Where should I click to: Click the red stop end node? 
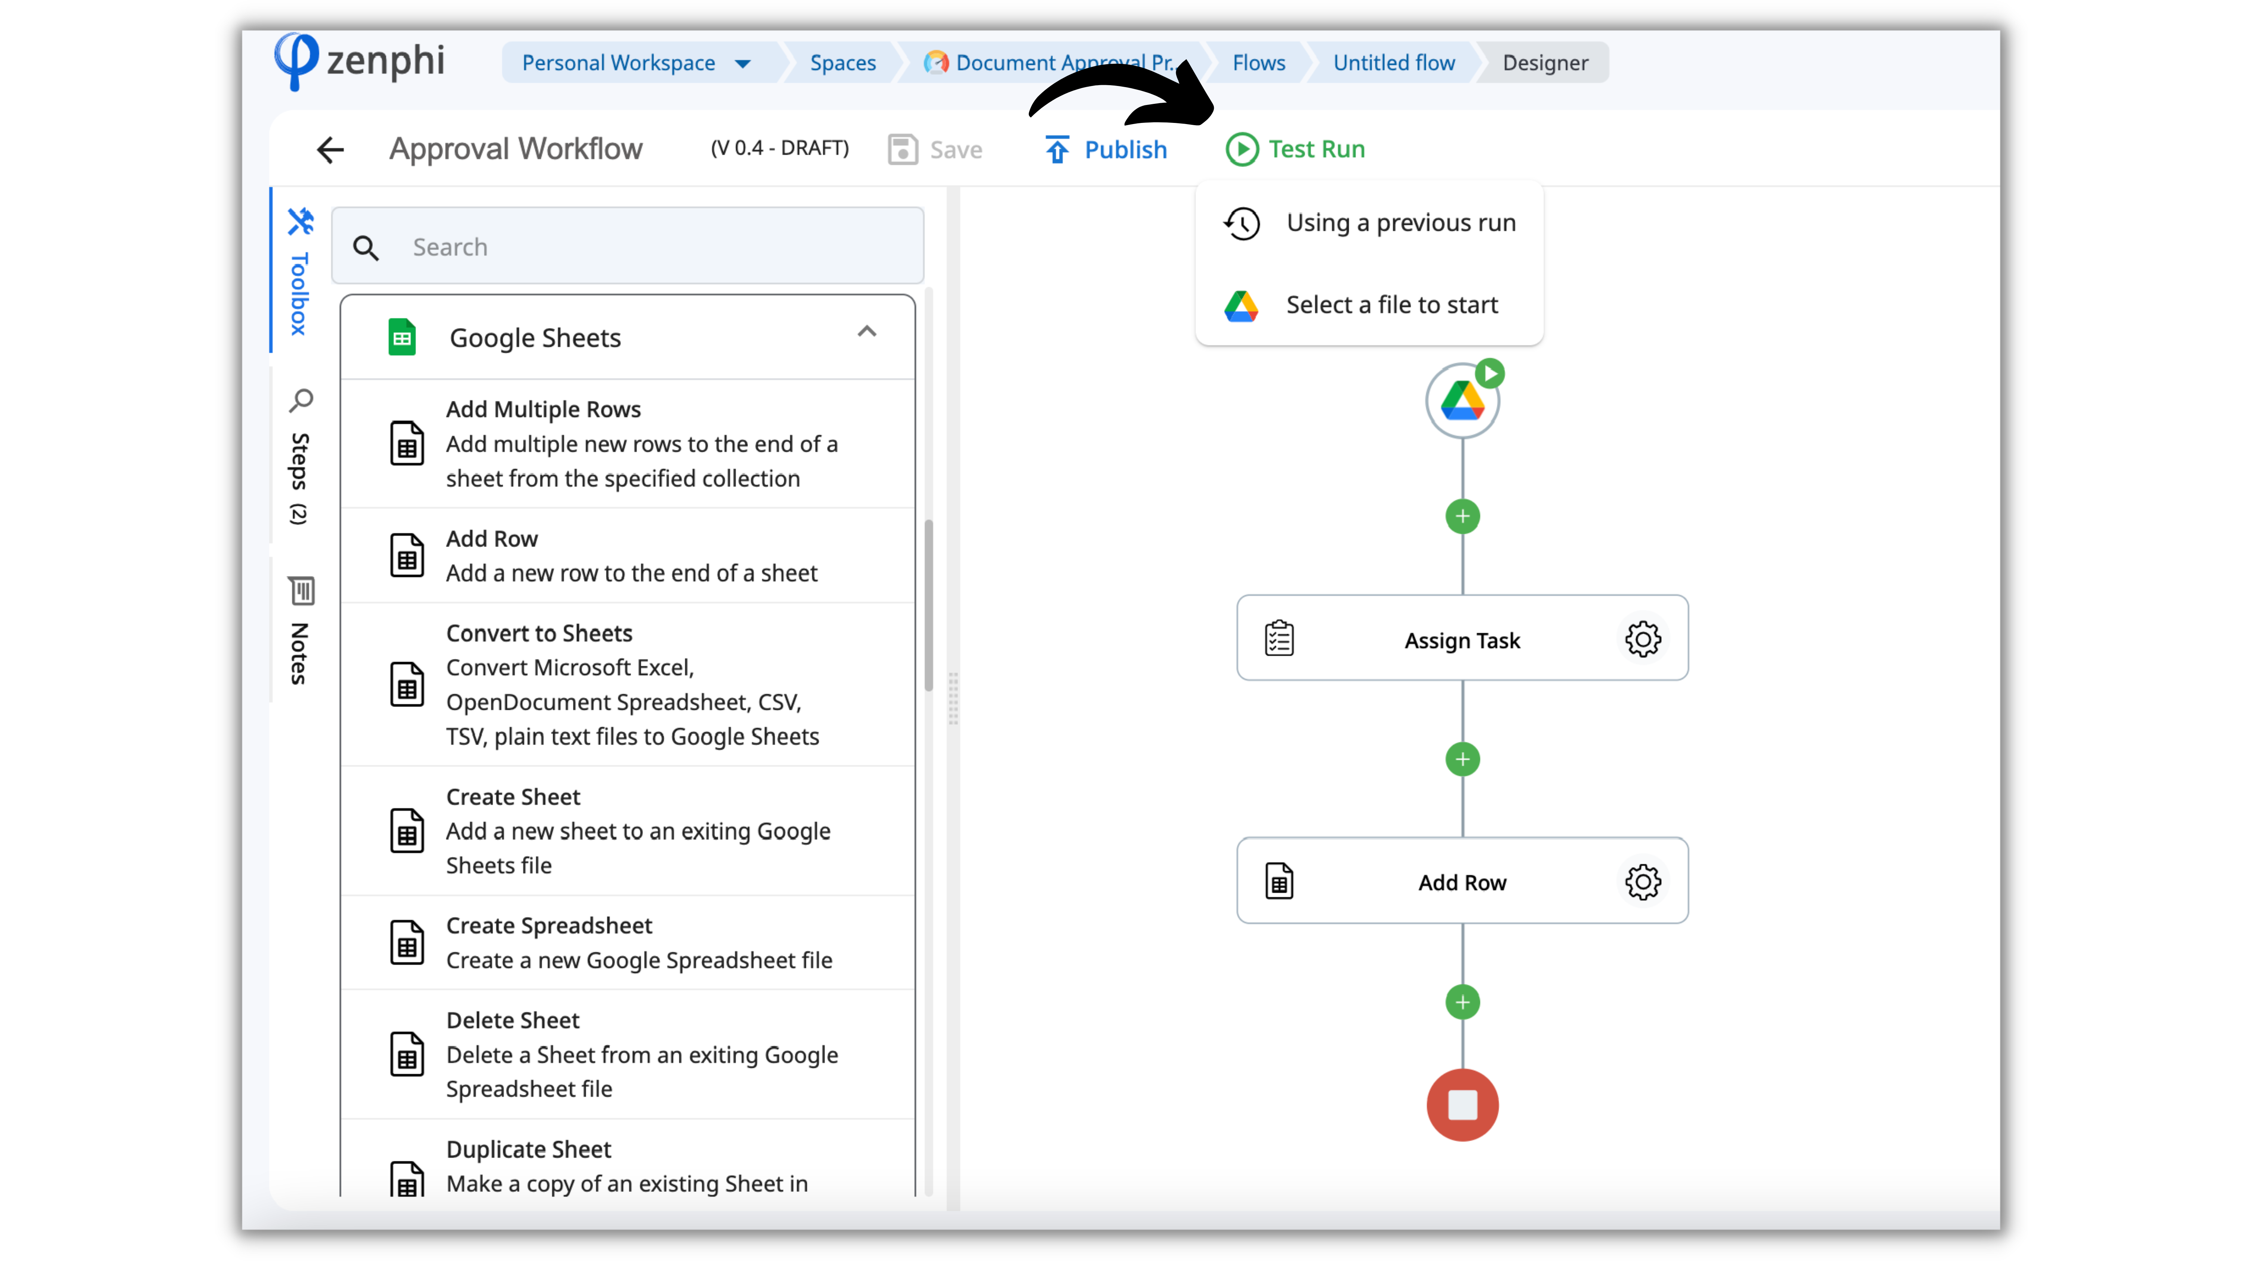point(1462,1105)
